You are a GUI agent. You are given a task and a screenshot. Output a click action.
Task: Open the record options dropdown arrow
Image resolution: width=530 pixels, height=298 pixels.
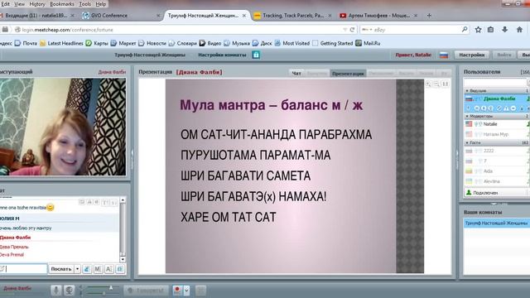point(186,291)
